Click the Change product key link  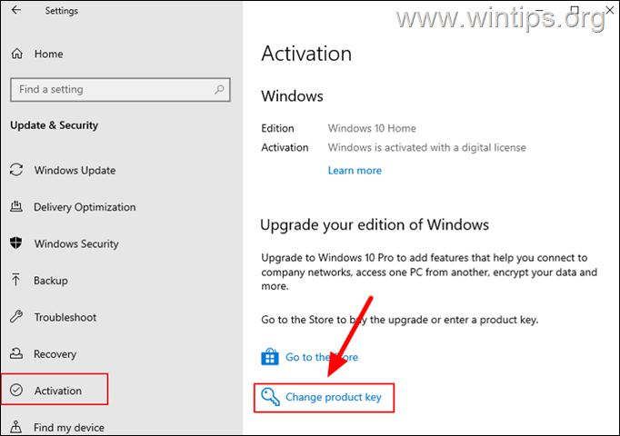[334, 397]
